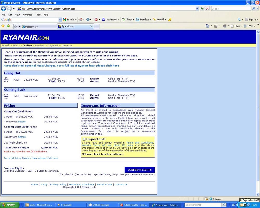Click the Going Out airplane icon

6,80
